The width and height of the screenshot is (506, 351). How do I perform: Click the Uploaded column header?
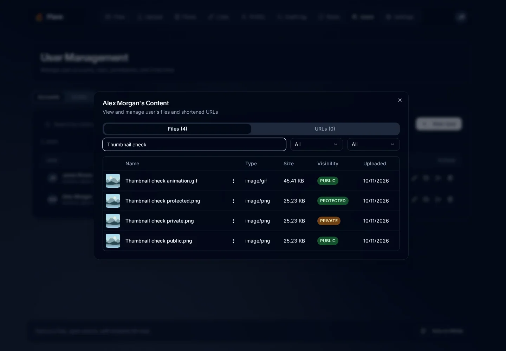[375, 164]
